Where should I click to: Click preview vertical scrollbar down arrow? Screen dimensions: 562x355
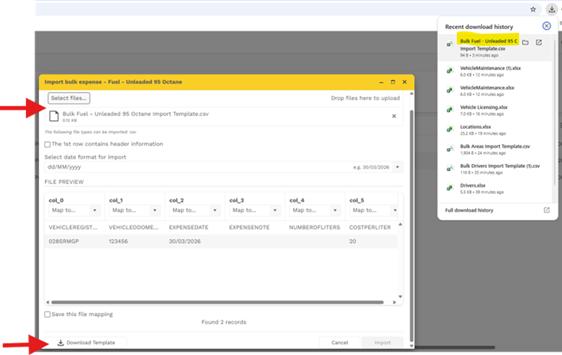click(x=400, y=297)
